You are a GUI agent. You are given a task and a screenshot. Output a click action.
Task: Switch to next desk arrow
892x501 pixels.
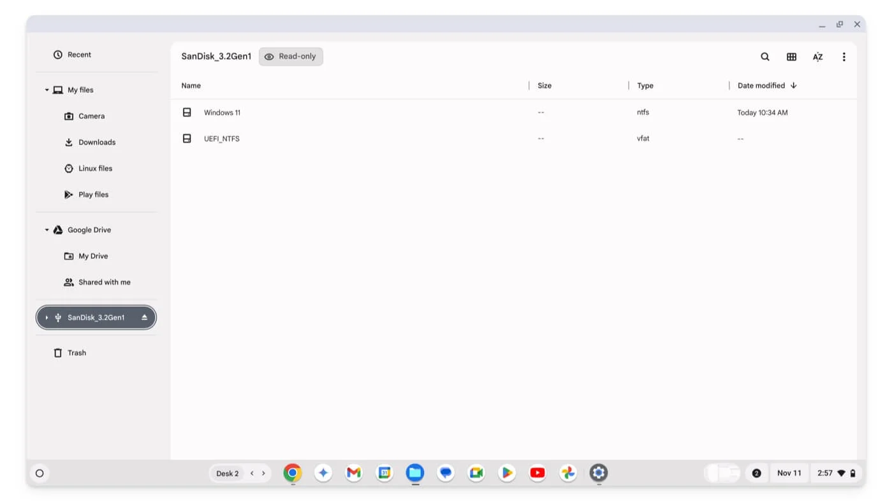coord(263,474)
